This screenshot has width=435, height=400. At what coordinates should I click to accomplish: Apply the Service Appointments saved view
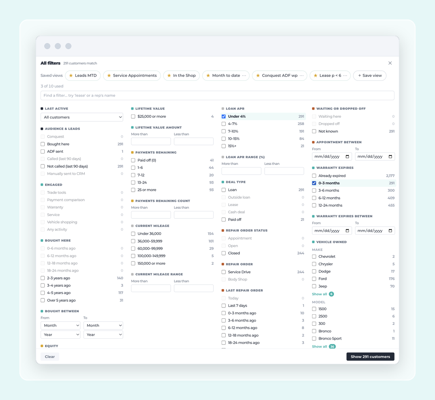click(x=132, y=76)
